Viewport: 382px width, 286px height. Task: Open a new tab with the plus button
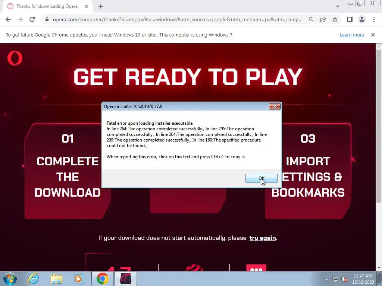[x=101, y=6]
